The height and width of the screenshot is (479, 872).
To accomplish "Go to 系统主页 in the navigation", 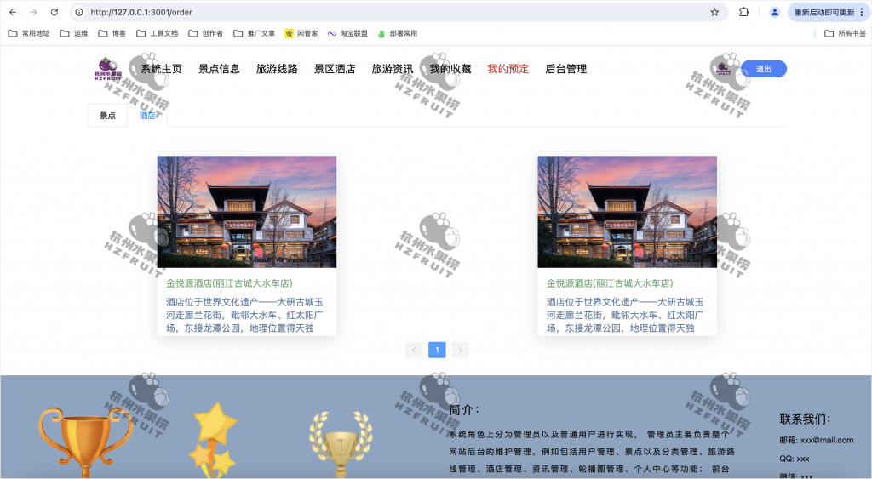I will point(161,69).
